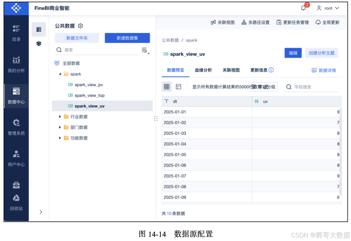The height and width of the screenshot is (241, 351).
Task: Expand the 功能数据 folder
Action: [60, 138]
